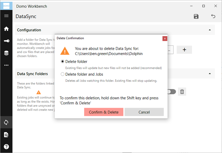Select Delete folder and Jobs option

click(x=62, y=74)
